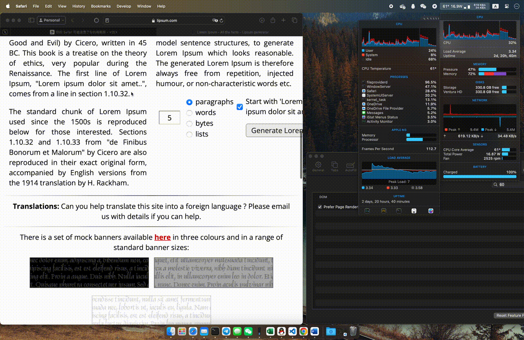Toggle Prefer Page Rendering checkbox

point(320,207)
